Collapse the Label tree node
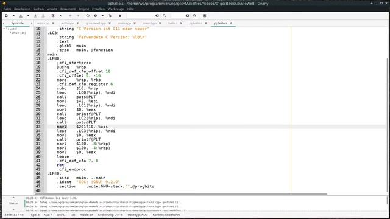Image resolution: width=390 pixels, height=219 pixels. click(4, 29)
